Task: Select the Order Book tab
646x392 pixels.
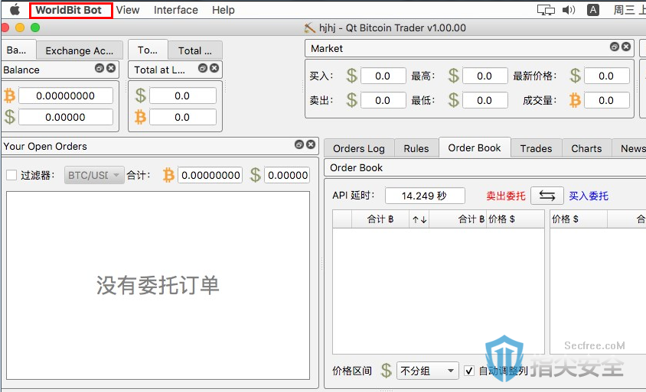Action: coord(475,147)
